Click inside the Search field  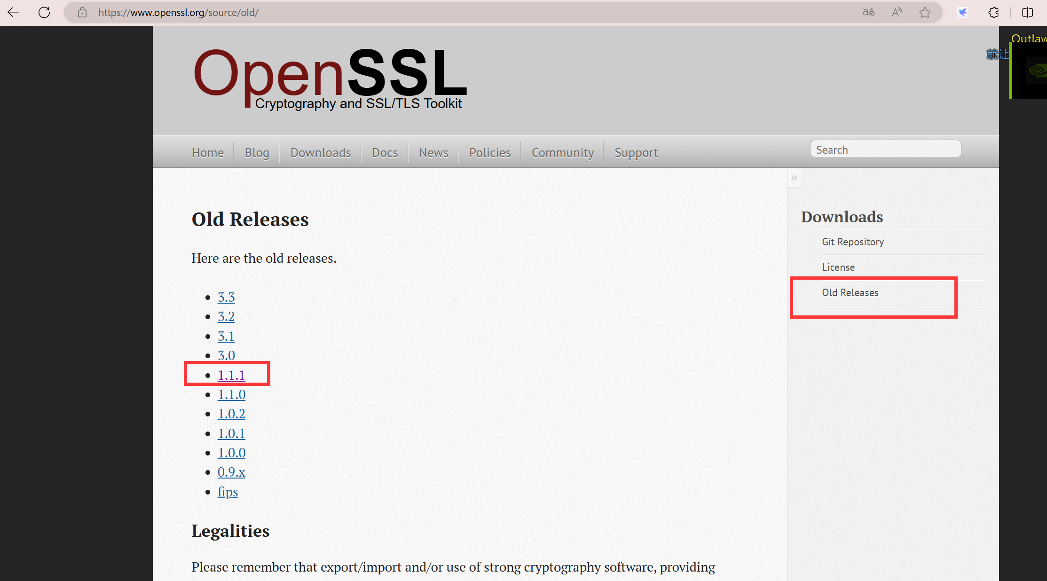[x=885, y=149]
